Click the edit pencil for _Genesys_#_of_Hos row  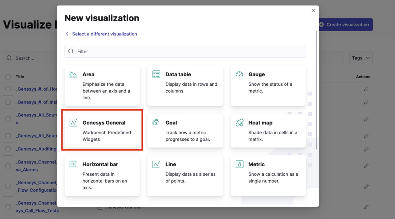(x=366, y=89)
